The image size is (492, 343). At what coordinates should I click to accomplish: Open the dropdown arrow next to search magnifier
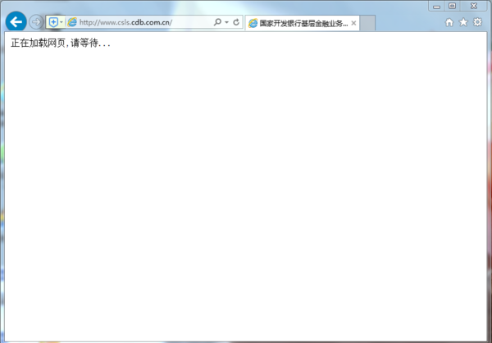pyautogui.click(x=226, y=22)
